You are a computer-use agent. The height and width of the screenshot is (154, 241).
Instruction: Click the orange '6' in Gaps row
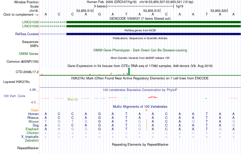click(x=146, y=110)
